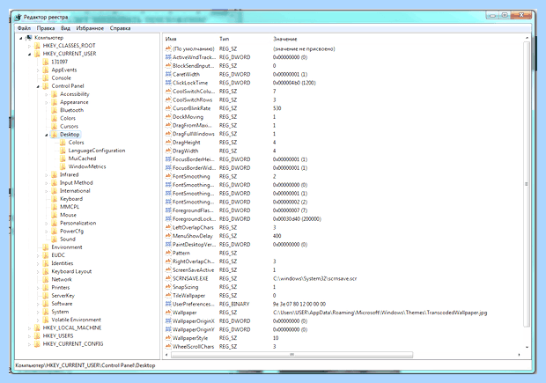The image size is (546, 383).
Task: Click the HKEY_CLASSES_ROOT folder icon
Action: [37, 46]
